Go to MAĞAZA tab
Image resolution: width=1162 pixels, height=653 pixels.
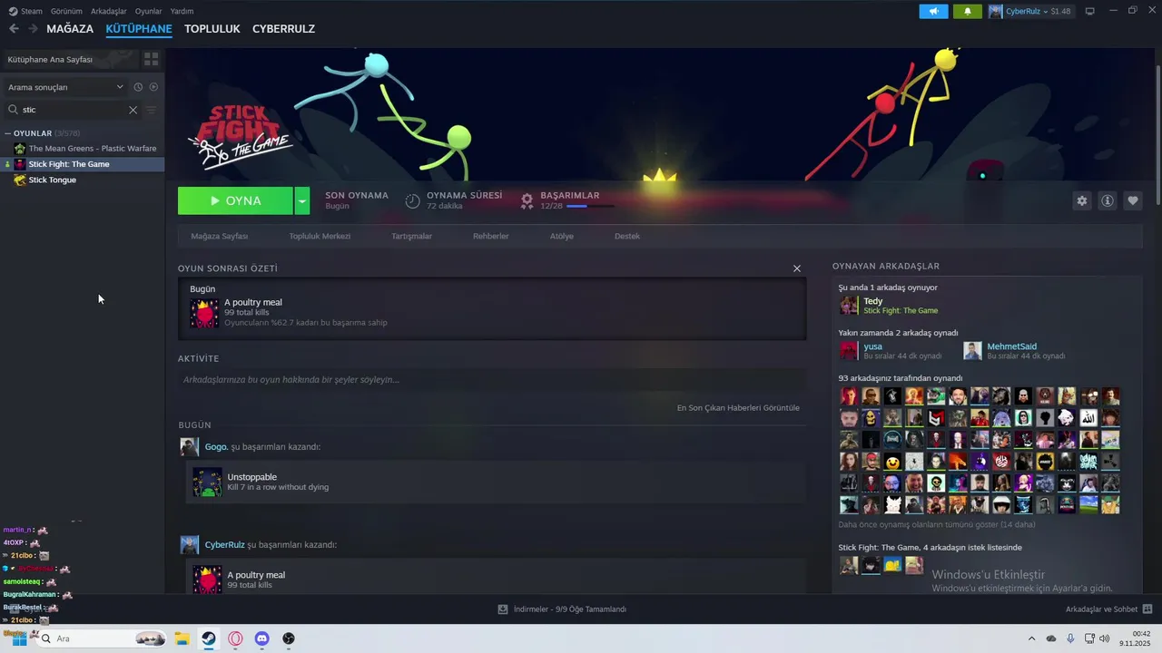pyautogui.click(x=70, y=29)
